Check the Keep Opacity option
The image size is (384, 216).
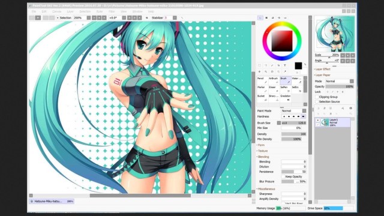(x=283, y=176)
